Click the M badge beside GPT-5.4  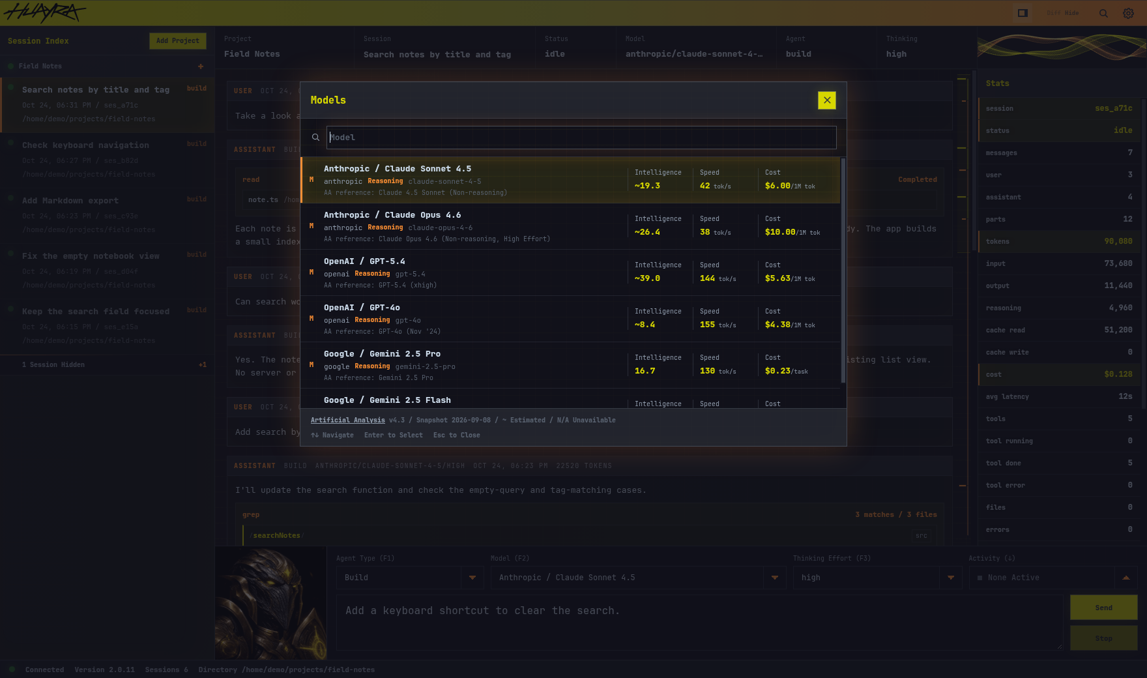pyautogui.click(x=312, y=273)
